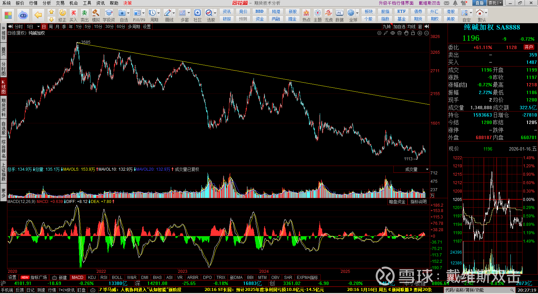Viewport: 538px width, 294px height.
Task: Open the 指标说明 indicator description
Action: click(x=418, y=202)
